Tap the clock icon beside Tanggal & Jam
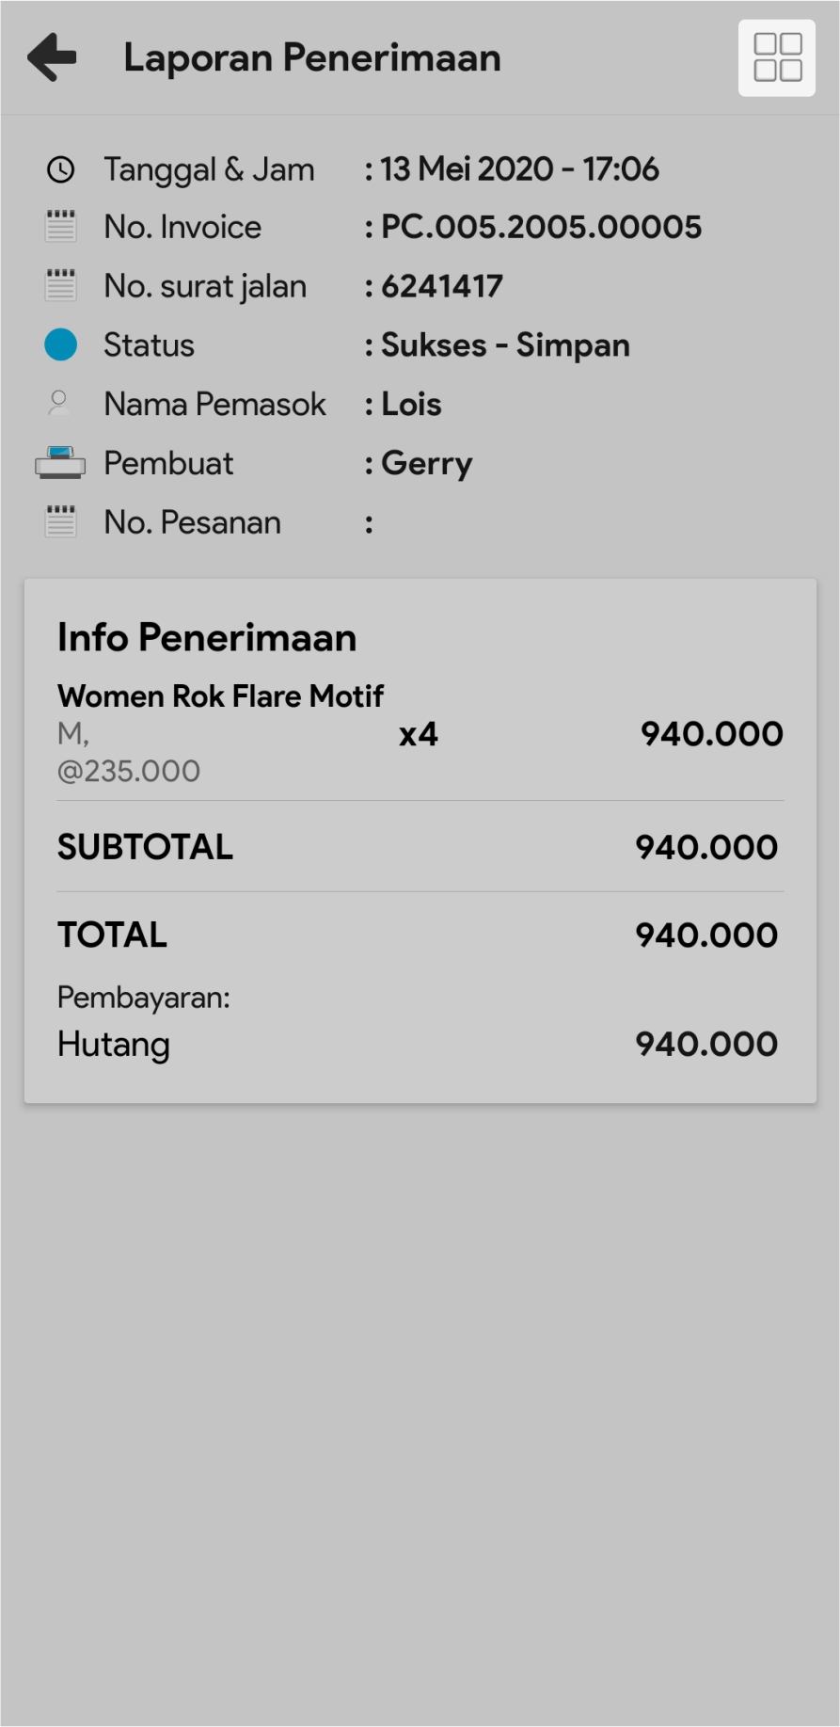The image size is (840, 1727). [x=61, y=169]
